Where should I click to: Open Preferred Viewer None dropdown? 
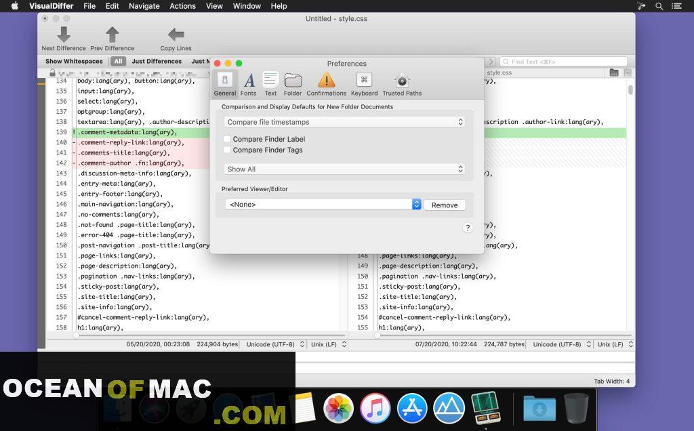point(323,205)
